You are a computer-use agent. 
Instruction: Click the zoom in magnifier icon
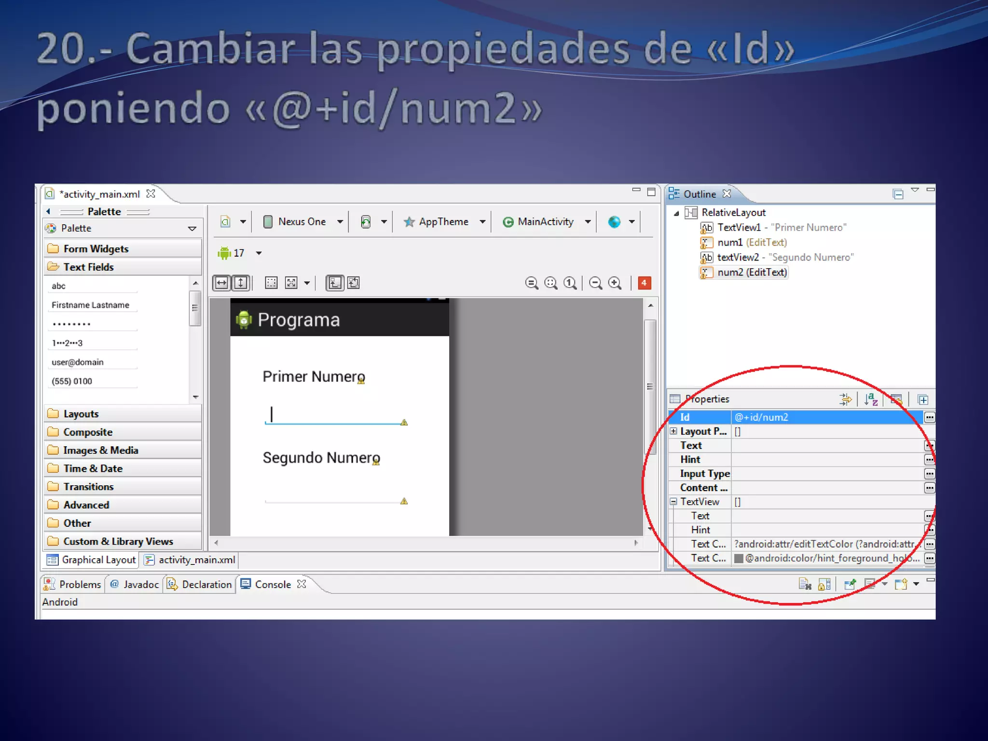(615, 283)
